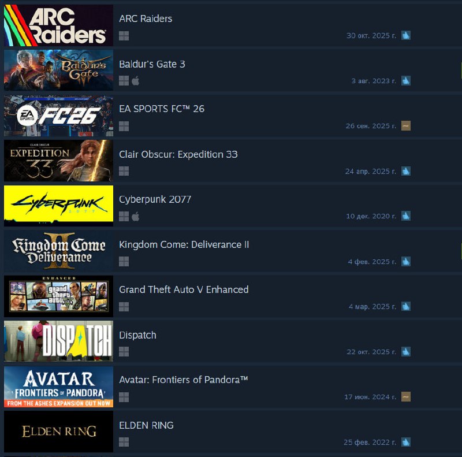Click the thumbs-up review icon for ELDEN RING
462x457 pixels.
coord(406,442)
